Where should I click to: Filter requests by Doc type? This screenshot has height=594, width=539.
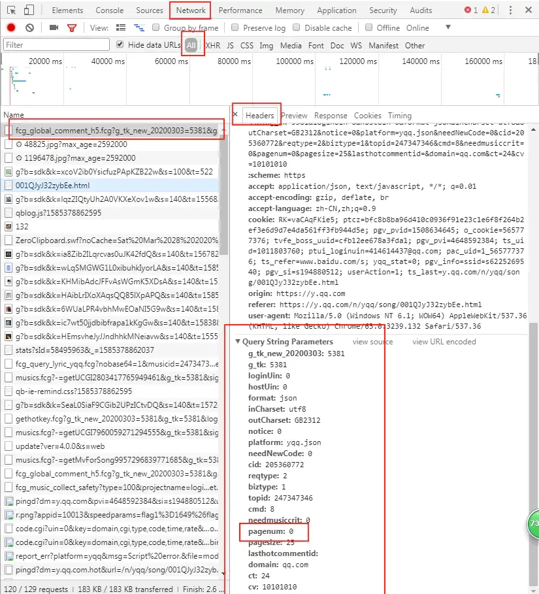(336, 46)
